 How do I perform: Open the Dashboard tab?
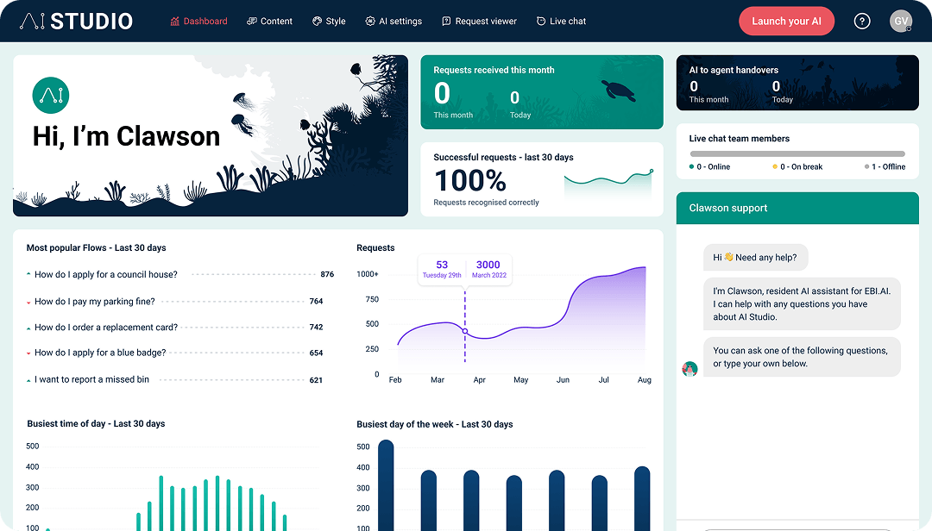click(x=199, y=22)
